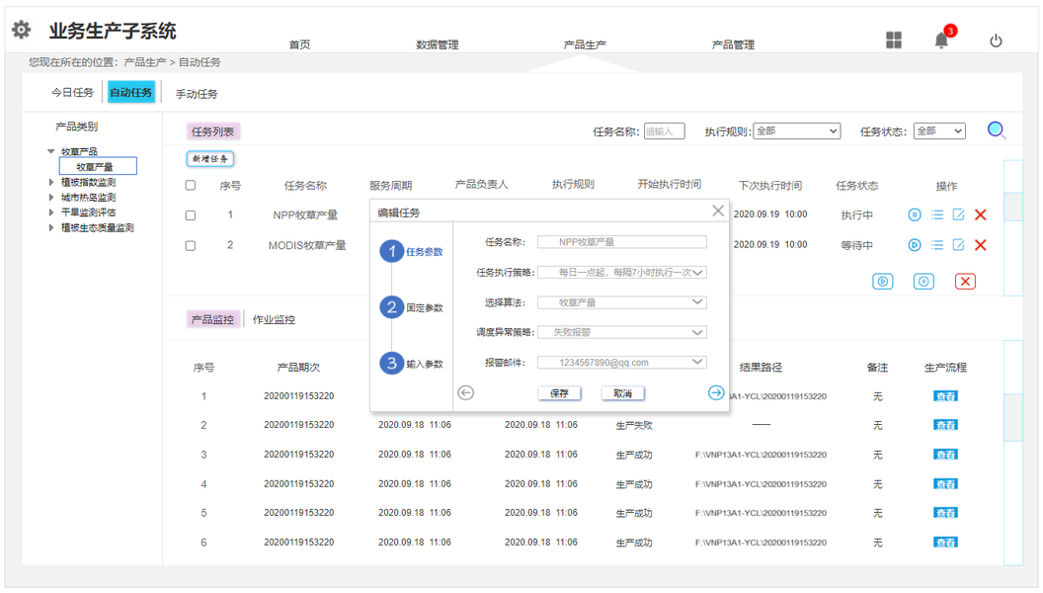Open the 产品管理 menu
Screen dimensions: 1043x593
(733, 44)
